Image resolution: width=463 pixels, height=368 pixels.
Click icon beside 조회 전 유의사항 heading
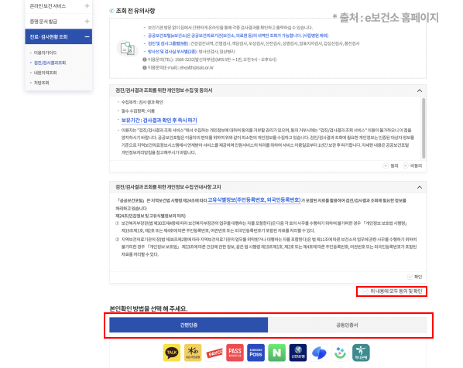[112, 11]
